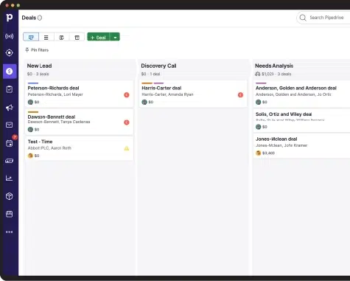Click owner avatar on Jones-Mclean deal
The image size is (350, 281).
tap(259, 153)
